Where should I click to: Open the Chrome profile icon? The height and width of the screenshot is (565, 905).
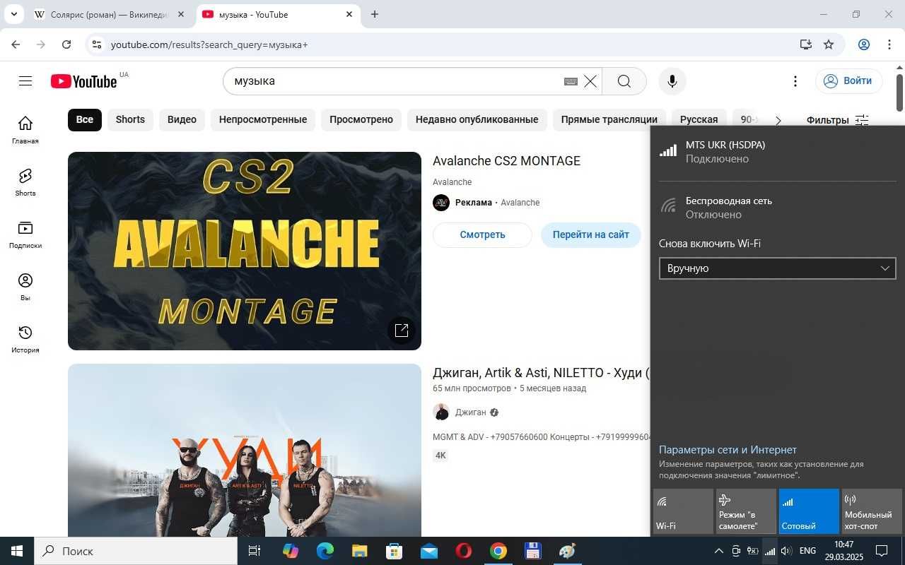864,44
